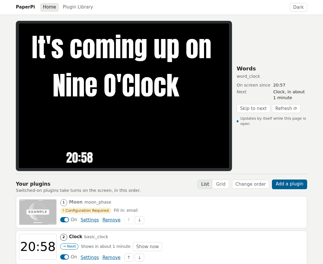This screenshot has width=323, height=264.
Task: Click the Change order button
Action: click(250, 184)
